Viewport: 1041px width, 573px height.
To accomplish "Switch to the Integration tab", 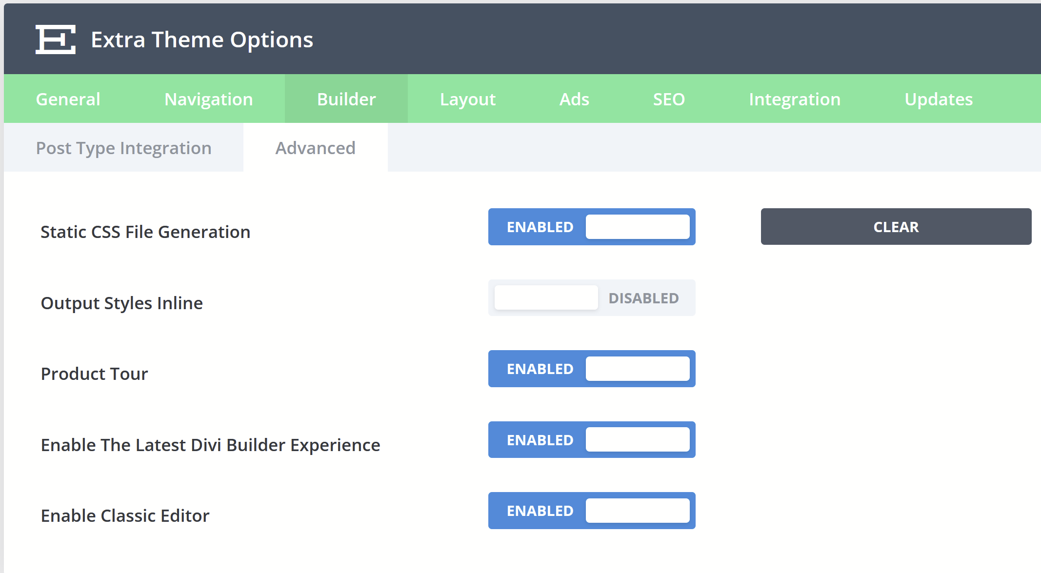I will click(795, 99).
